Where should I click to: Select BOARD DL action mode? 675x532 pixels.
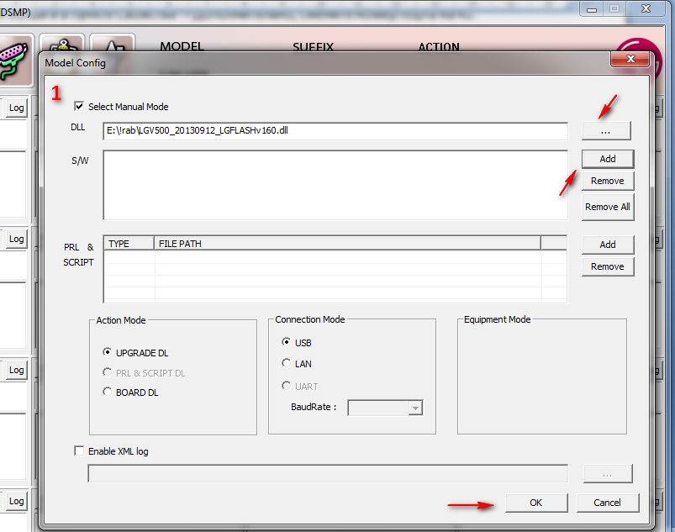click(107, 392)
